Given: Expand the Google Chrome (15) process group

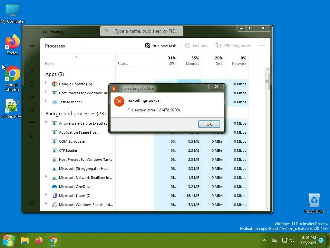Looking at the screenshot, I should pos(46,83).
